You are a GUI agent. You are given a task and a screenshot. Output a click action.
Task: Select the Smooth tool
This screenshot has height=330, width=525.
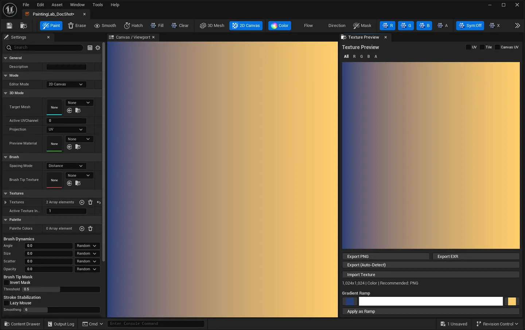105,25
